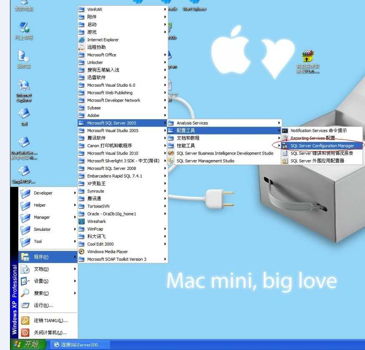Launch SQL Server Management Studio
Viewport: 365px width, 350px height.
224,161
